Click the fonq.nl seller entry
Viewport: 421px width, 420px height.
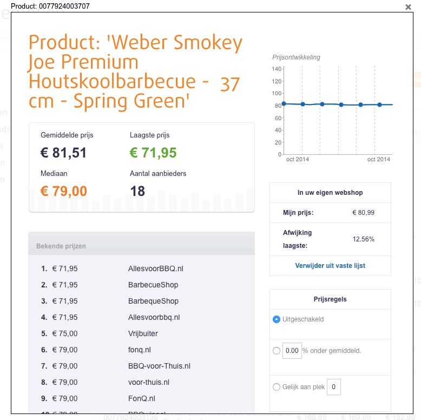click(140, 350)
